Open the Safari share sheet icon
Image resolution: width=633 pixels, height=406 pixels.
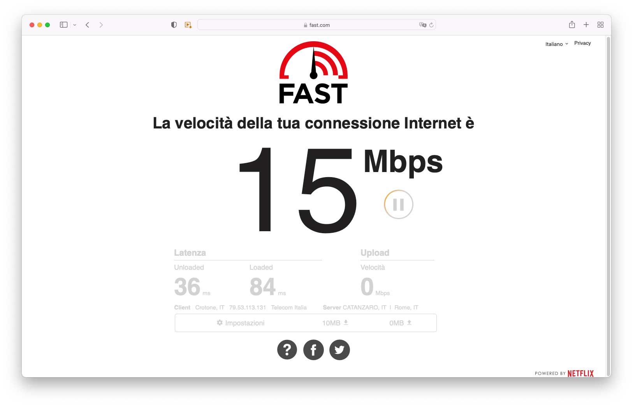click(x=572, y=25)
